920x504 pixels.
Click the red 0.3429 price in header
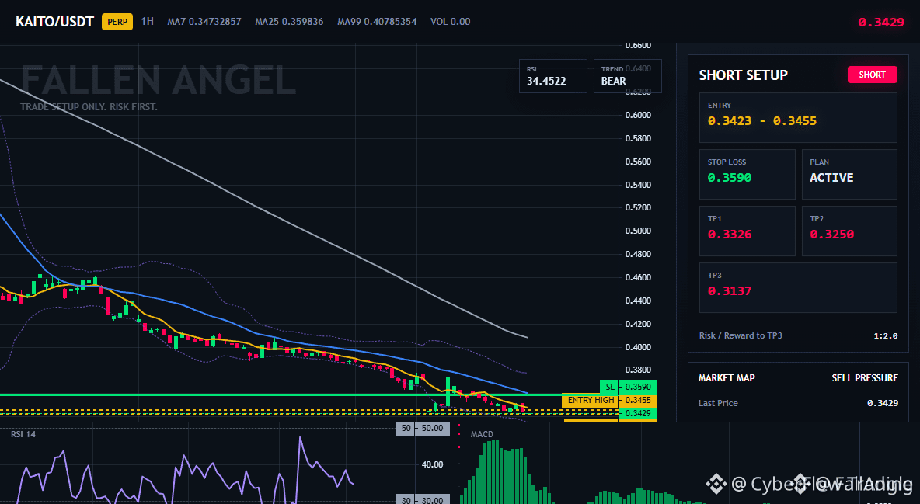(x=881, y=23)
